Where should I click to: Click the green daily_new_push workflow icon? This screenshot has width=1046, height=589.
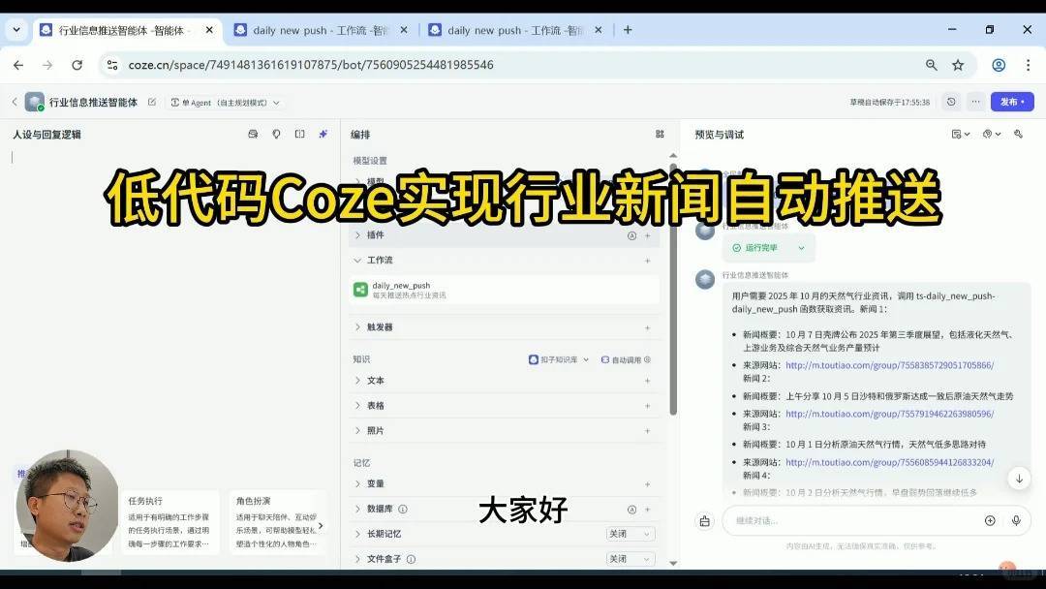361,288
